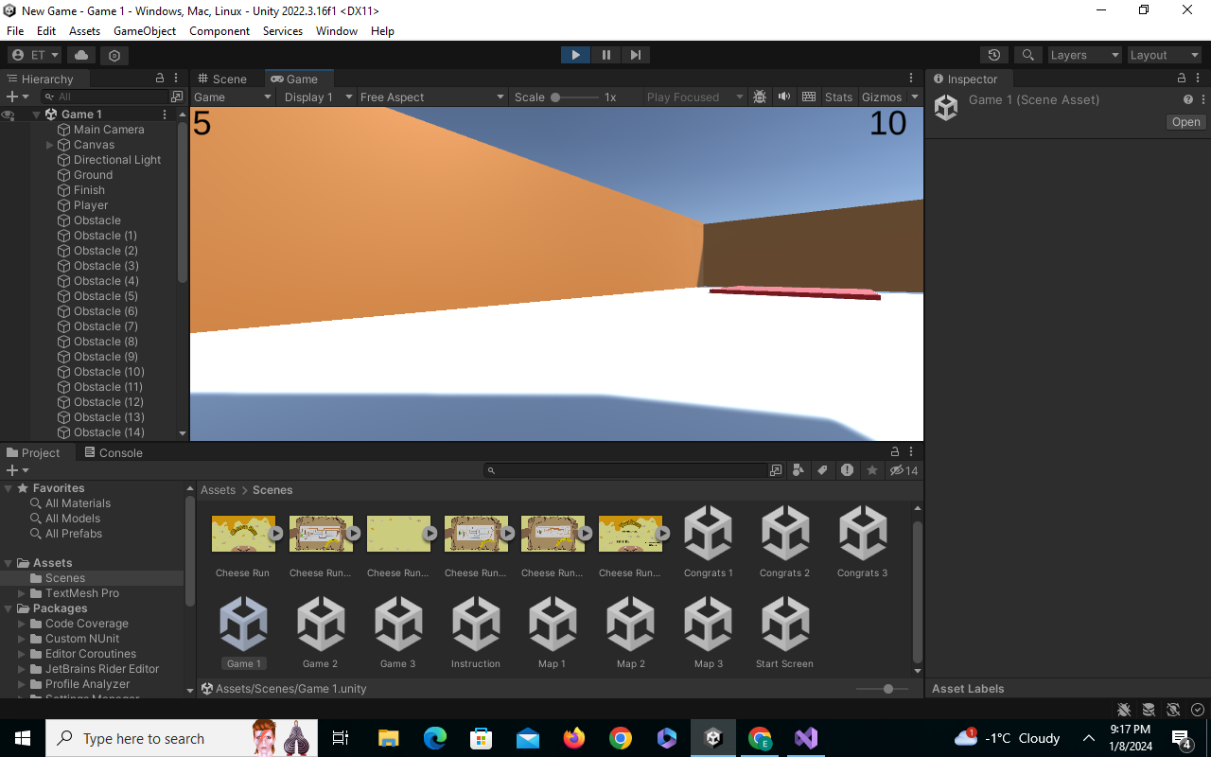Expand the Canvas object in Hierarchy
This screenshot has width=1211, height=757.
coord(50,145)
